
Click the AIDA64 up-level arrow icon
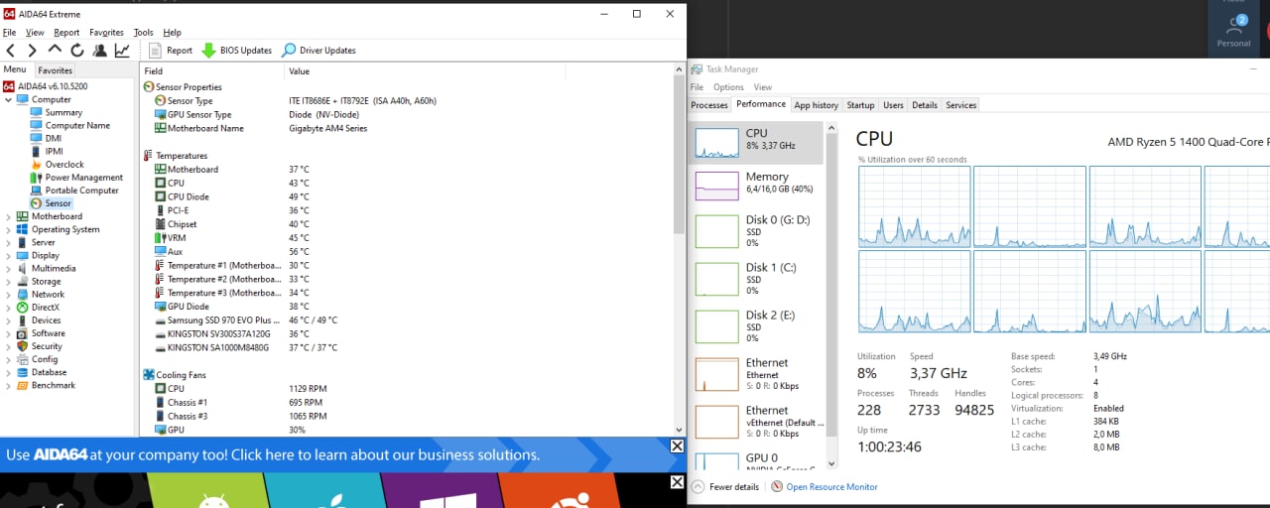click(55, 49)
